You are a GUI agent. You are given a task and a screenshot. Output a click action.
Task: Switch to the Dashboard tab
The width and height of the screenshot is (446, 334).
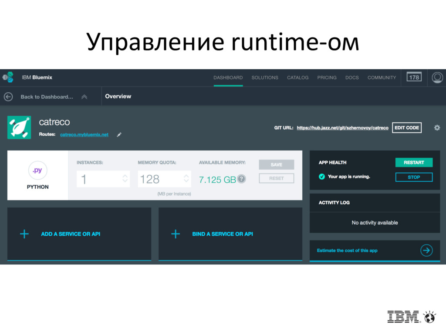(228, 77)
